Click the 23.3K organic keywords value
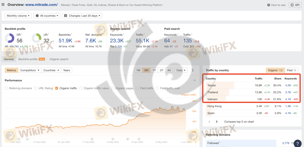The width and height of the screenshot is (304, 147). (117, 40)
